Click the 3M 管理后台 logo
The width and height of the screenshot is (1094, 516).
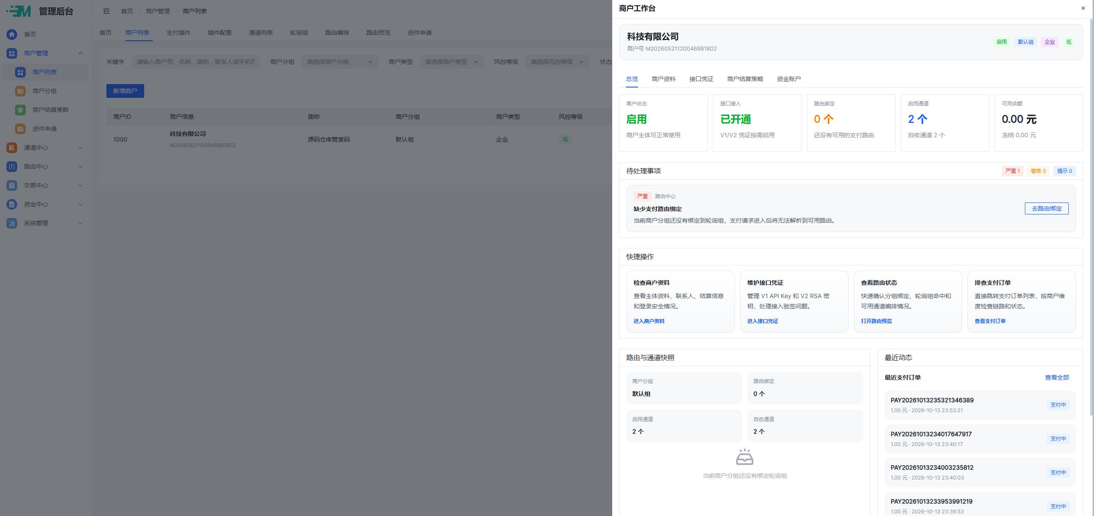pyautogui.click(x=40, y=11)
